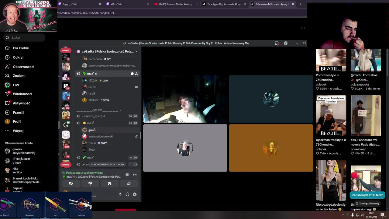
Task: Switch to the Type type #fyp TikTok tab
Action: click(224, 4)
